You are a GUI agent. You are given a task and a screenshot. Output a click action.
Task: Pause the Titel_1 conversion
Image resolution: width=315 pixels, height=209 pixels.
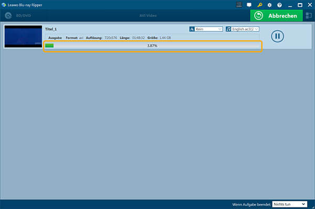coord(277,36)
